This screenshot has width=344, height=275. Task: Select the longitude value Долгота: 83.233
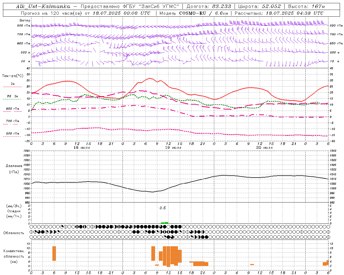(x=209, y=6)
